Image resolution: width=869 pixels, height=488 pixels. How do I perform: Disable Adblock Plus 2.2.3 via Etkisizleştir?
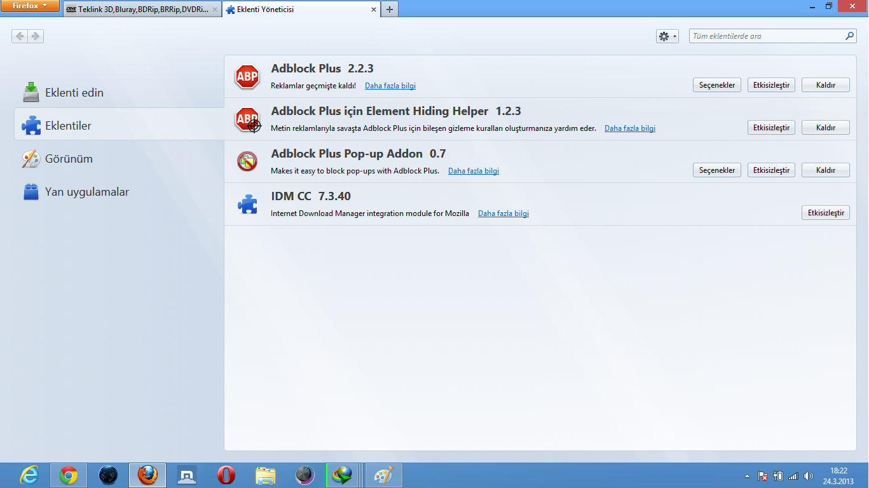pos(771,85)
